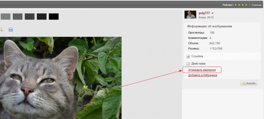Click the magnifier zoom icon
264x119 pixels.
pos(1,30)
